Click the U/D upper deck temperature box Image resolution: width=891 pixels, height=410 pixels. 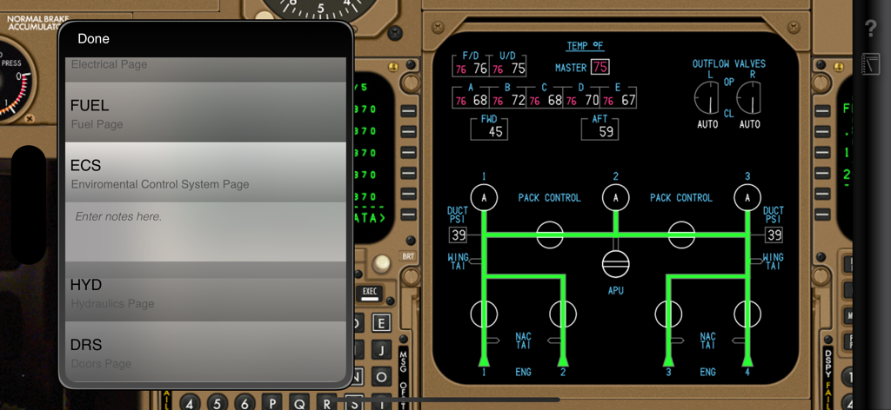508,65
